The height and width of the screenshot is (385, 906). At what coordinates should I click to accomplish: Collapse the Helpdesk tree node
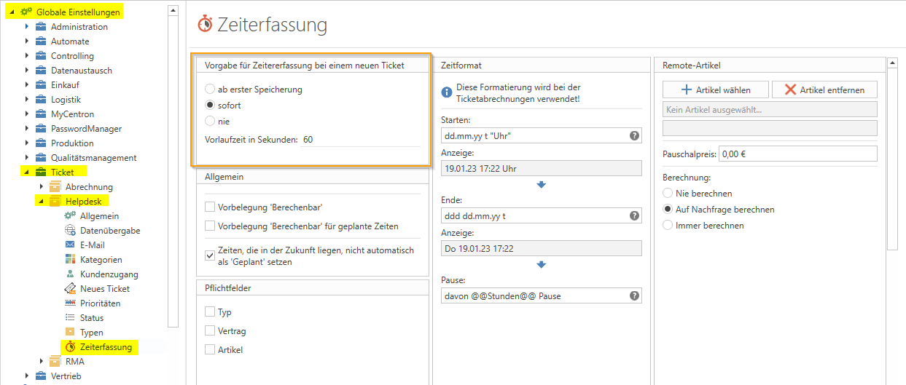(41, 202)
